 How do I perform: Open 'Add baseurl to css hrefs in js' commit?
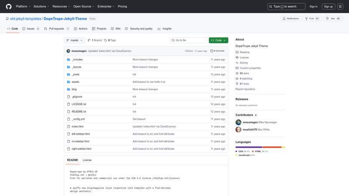(149, 82)
